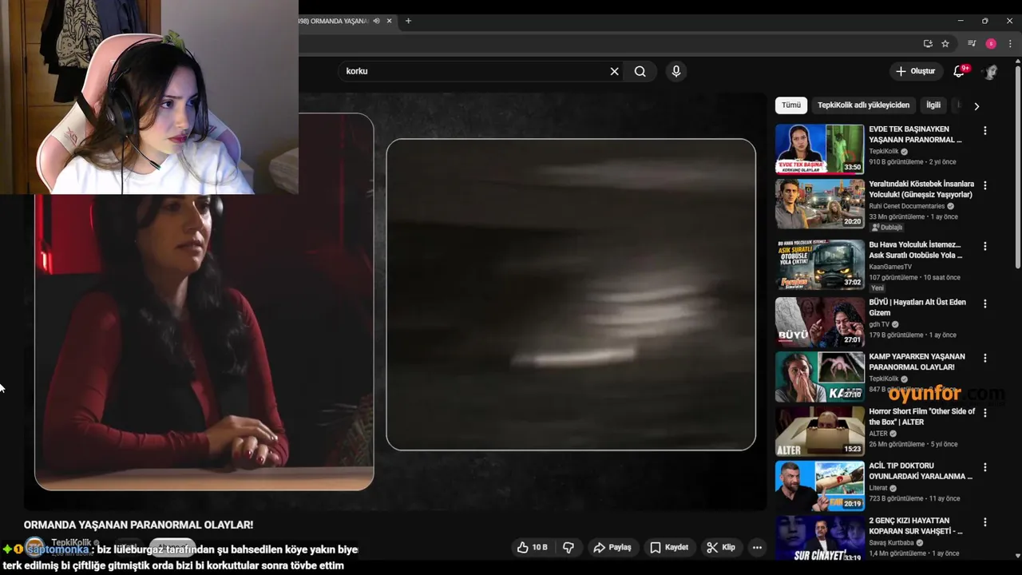The image size is (1022, 575).
Task: Click title Horror Short Film Other Side
Action: tap(922, 417)
